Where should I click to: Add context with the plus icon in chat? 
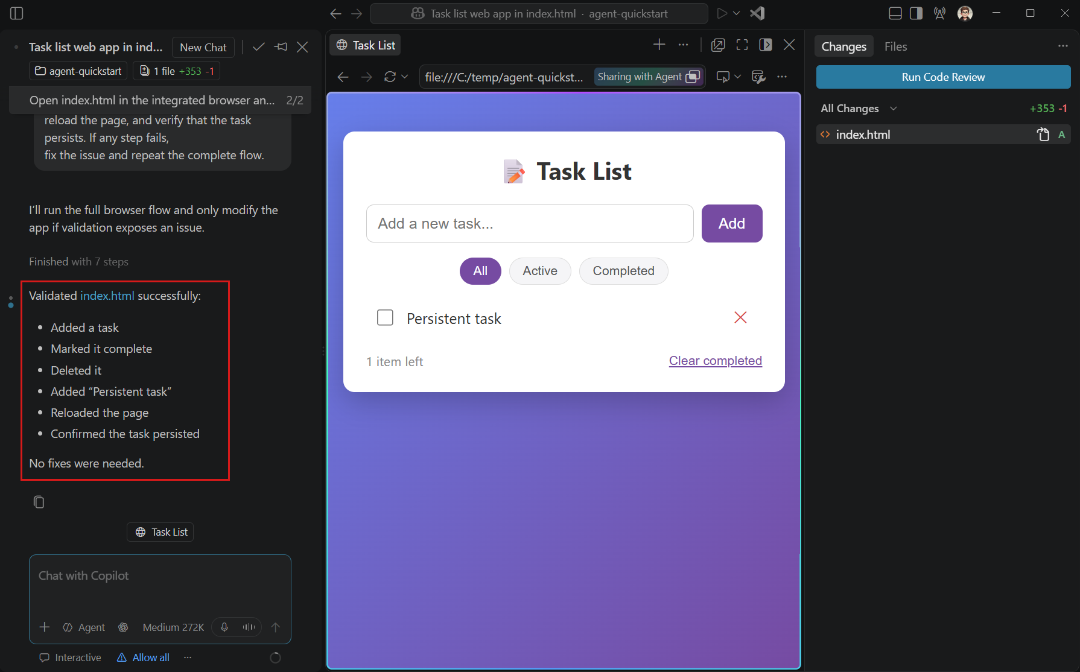45,627
